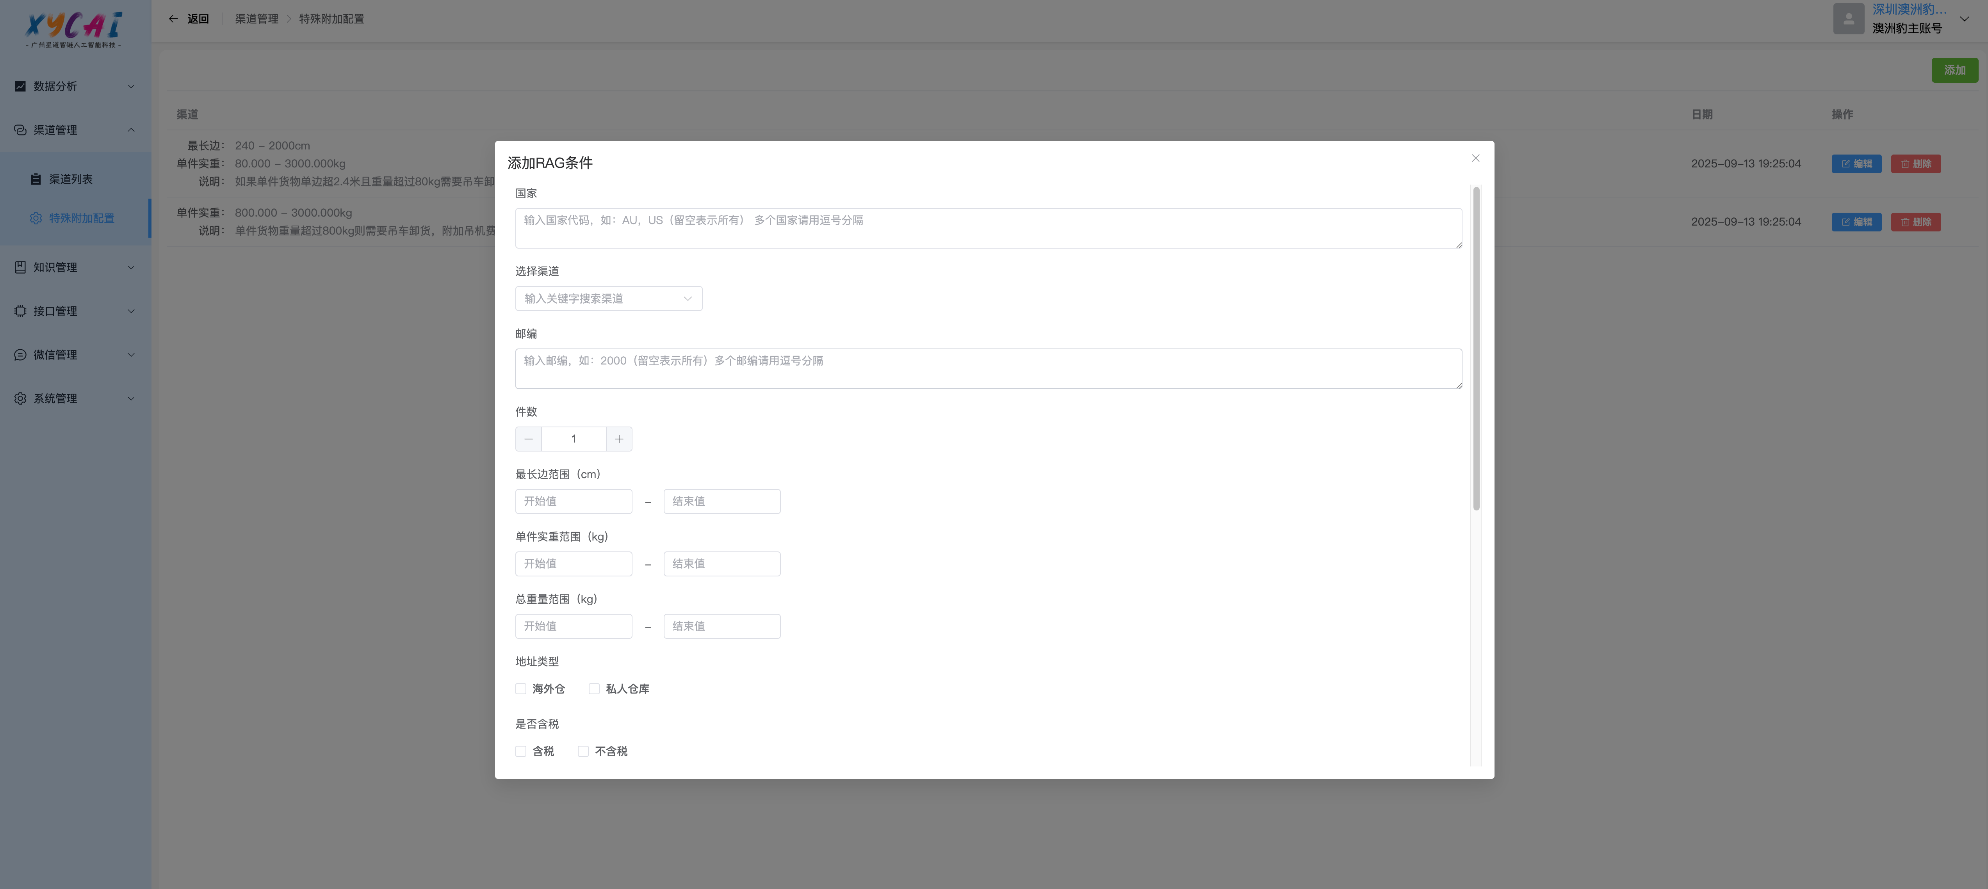The width and height of the screenshot is (1988, 889).
Task: Collapse the 渠道管理 sidebar menu
Action: click(x=131, y=130)
